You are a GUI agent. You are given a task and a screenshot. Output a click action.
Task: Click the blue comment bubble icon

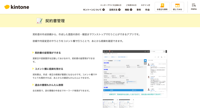145,60
